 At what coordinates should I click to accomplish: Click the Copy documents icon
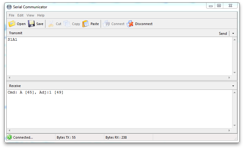[67, 24]
